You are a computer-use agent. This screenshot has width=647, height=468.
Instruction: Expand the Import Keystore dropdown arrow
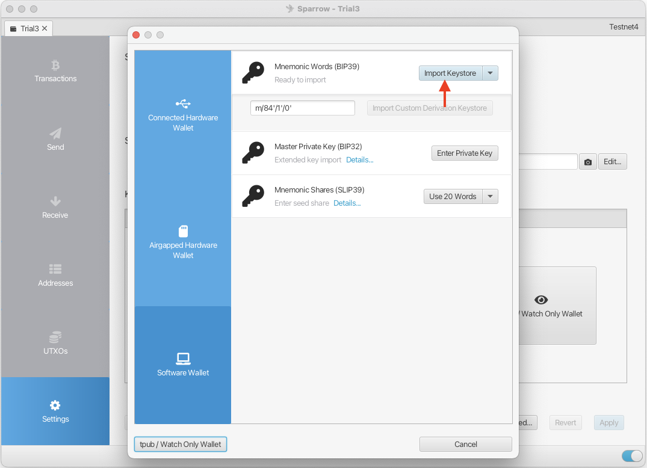(490, 73)
